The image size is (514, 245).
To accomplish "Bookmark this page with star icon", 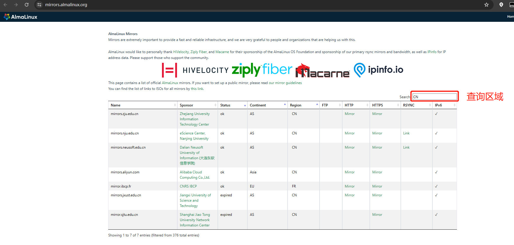I will [487, 5].
